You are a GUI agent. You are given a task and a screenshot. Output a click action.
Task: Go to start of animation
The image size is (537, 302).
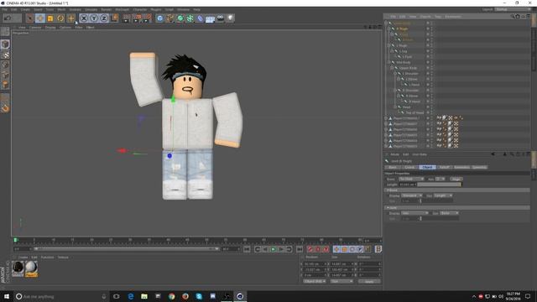(247, 249)
